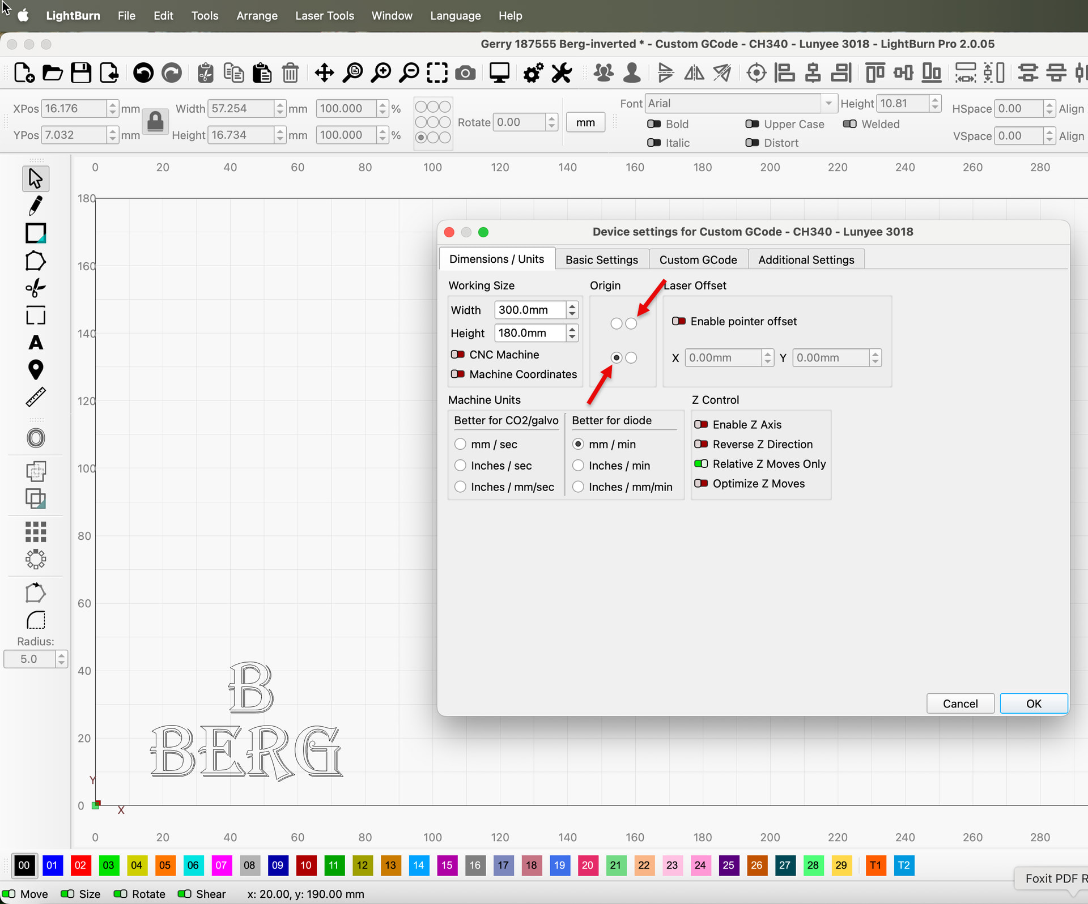1088x904 pixels.
Task: Click the Position Laser marker tool
Action: pos(35,370)
